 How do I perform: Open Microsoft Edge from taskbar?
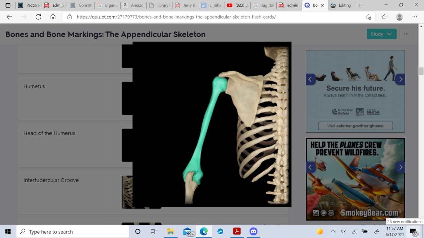click(204, 232)
